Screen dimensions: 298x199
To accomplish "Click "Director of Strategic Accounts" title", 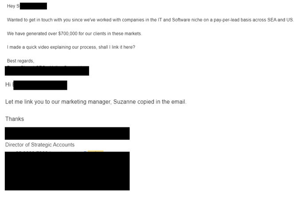I will pos(40,145).
